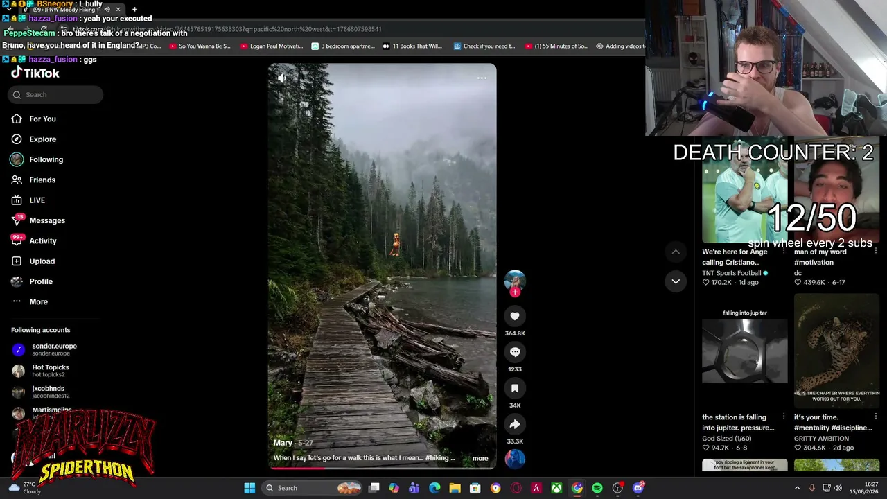The width and height of the screenshot is (887, 499).
Task: Open a new browser tab with the plus button
Action: tap(134, 10)
